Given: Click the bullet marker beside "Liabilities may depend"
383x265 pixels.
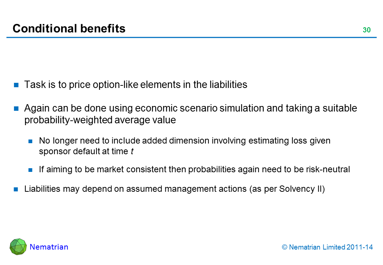Looking at the screenshot, I should 16,190.
